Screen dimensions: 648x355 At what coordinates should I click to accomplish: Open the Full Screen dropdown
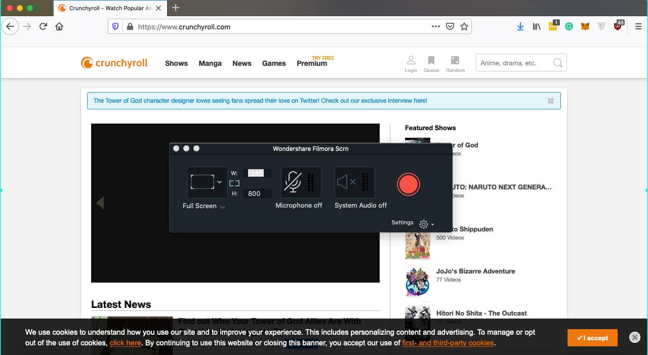[204, 206]
